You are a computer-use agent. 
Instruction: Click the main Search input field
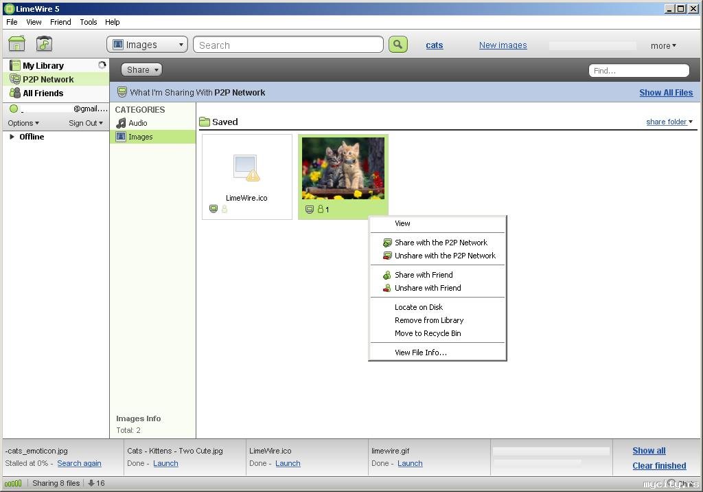pyautogui.click(x=288, y=45)
